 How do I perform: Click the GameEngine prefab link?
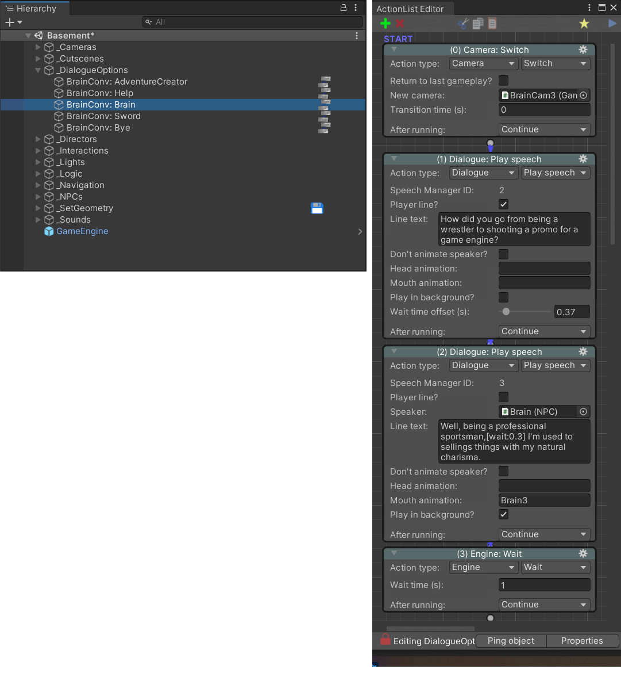point(82,231)
